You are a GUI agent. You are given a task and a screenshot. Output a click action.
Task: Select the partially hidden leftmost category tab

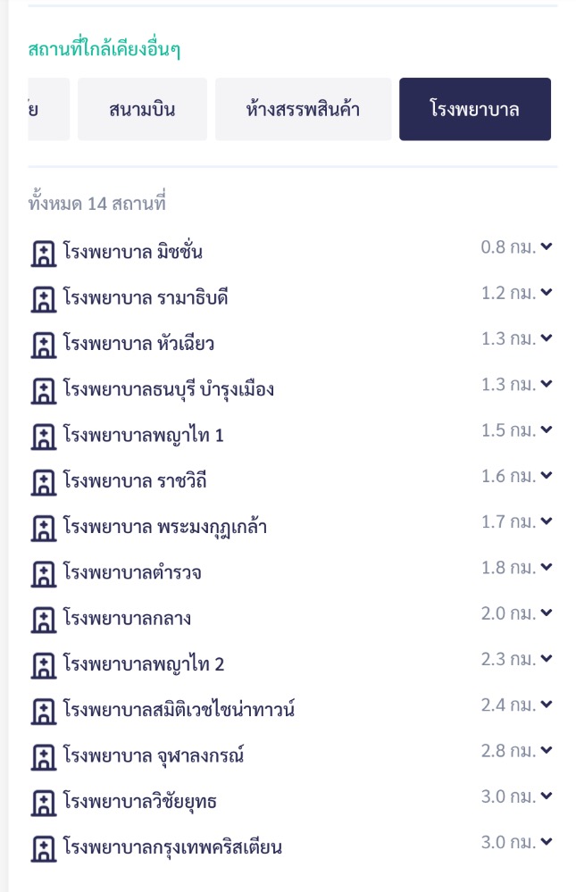click(x=48, y=110)
